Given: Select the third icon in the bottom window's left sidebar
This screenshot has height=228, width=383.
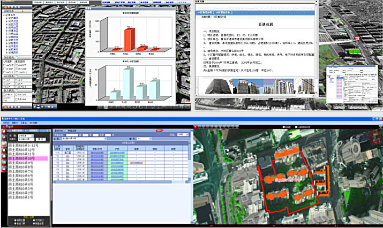Looking at the screenshot, I should tap(4, 145).
